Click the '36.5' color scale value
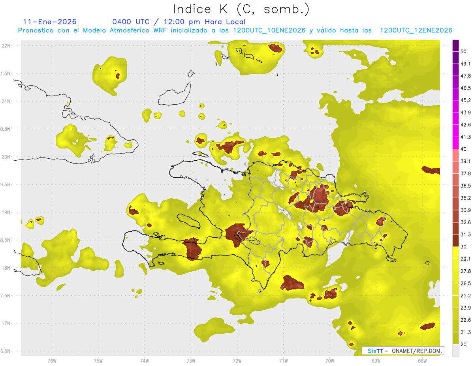The height and width of the screenshot is (366, 474). coord(465,186)
